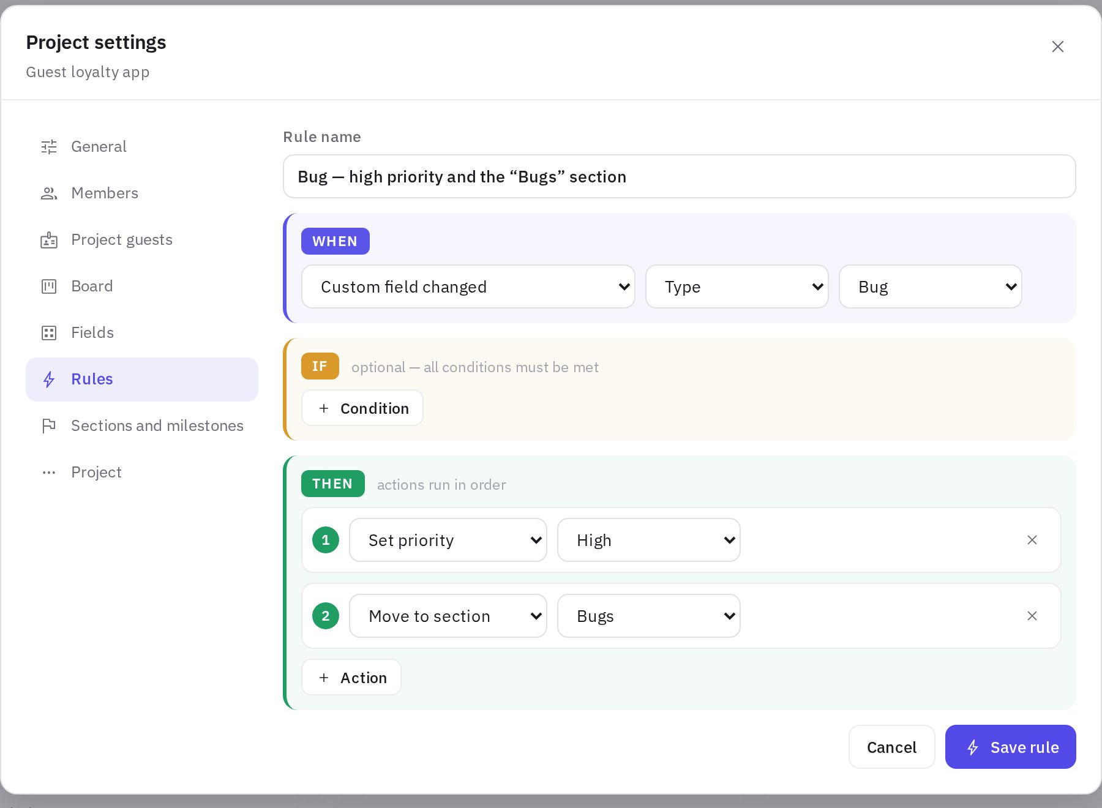Screen dimensions: 1102x808
Task: Open the General settings tab
Action: tap(142, 147)
